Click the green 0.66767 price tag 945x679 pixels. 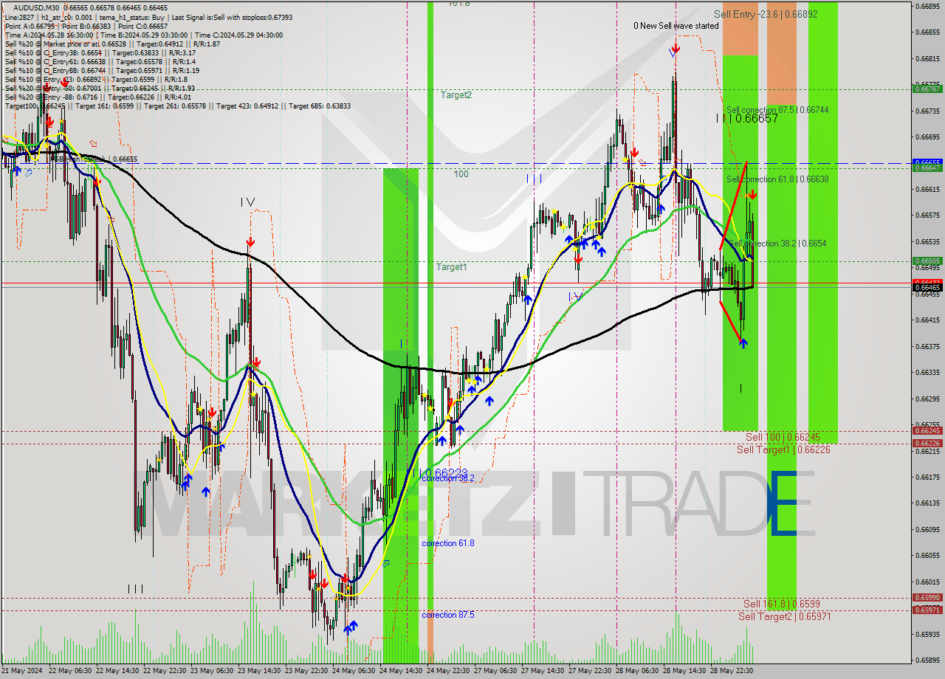point(927,89)
